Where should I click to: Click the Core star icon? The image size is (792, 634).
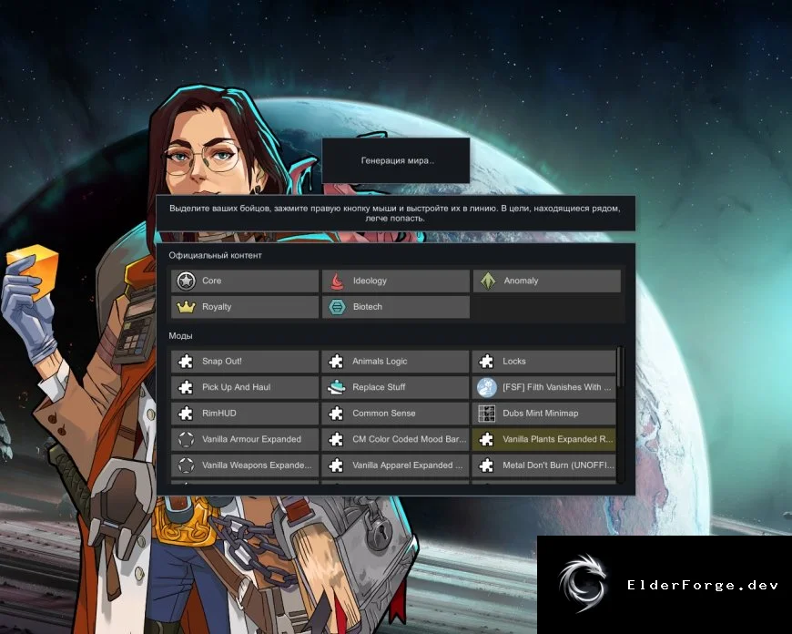(186, 281)
